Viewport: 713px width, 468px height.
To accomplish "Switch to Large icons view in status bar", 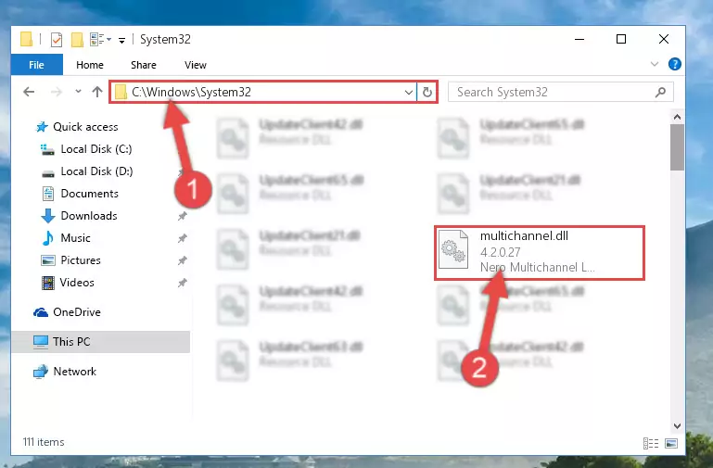I will [x=671, y=443].
